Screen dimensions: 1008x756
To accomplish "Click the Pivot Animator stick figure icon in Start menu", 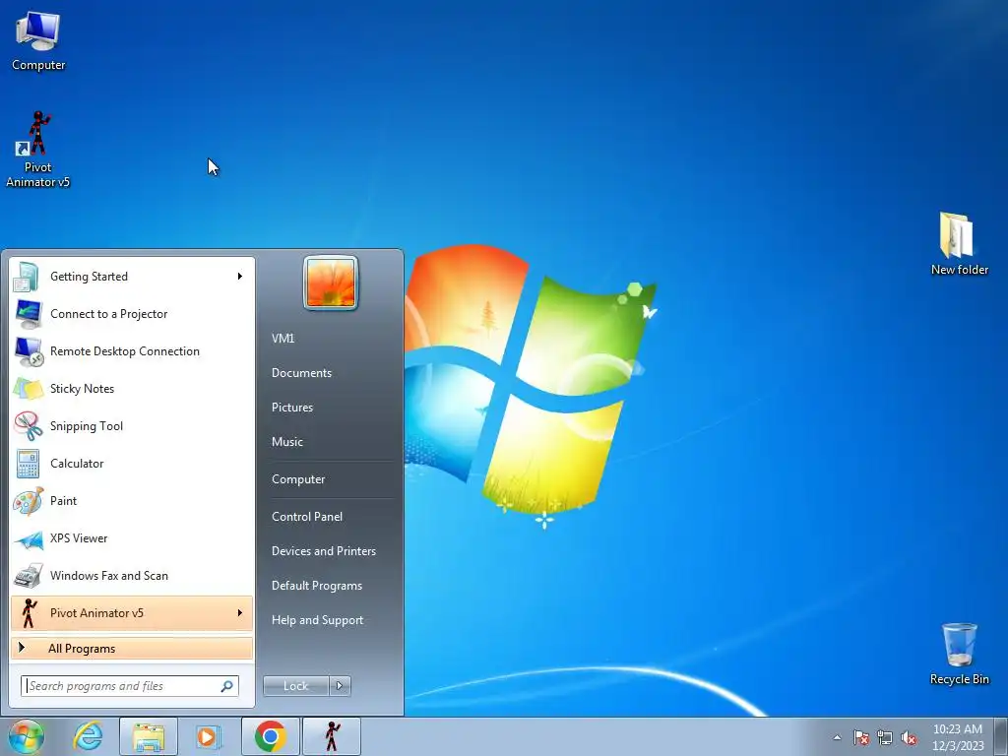I will point(28,612).
